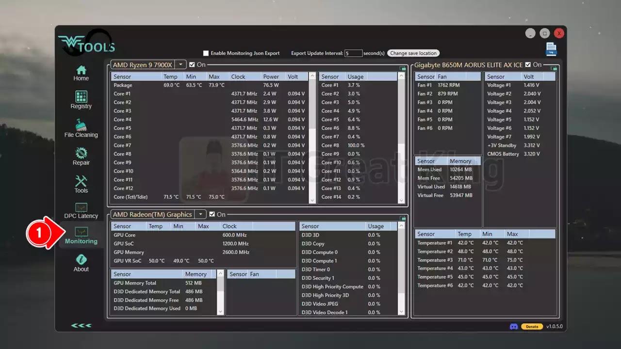The width and height of the screenshot is (621, 349).
Task: Open the AMD Ryzen 9 7900X dropdown
Action: pos(180,64)
